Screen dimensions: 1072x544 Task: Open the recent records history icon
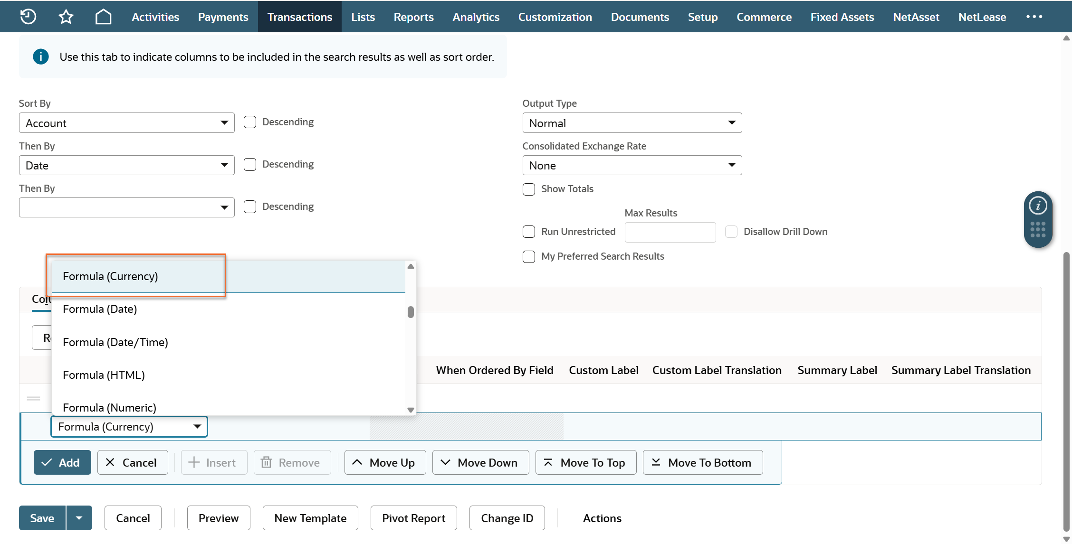pyautogui.click(x=28, y=17)
